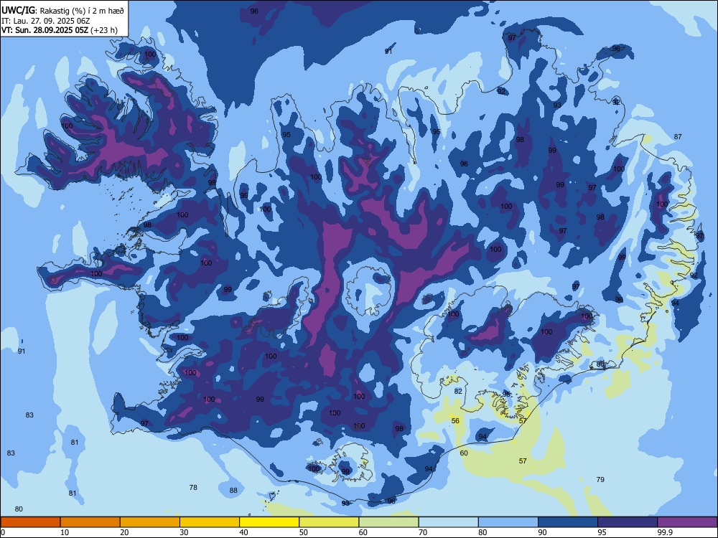This screenshot has width=718, height=538.
Task: Click the map humidity value '79'
Action: pyautogui.click(x=600, y=479)
